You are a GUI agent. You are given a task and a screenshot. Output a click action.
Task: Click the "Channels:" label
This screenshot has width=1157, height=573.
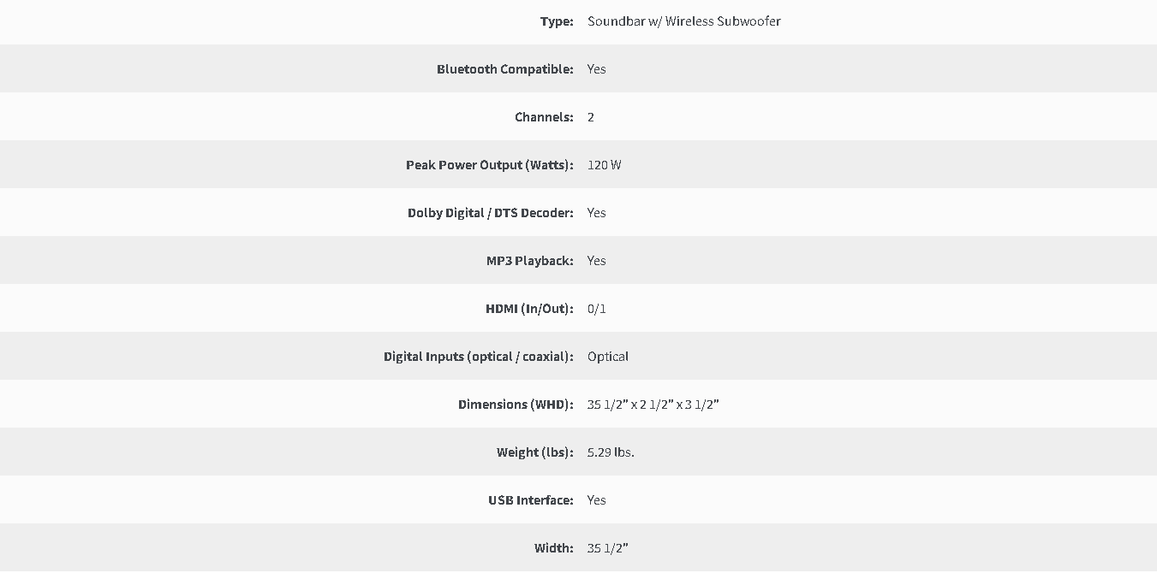[544, 117]
